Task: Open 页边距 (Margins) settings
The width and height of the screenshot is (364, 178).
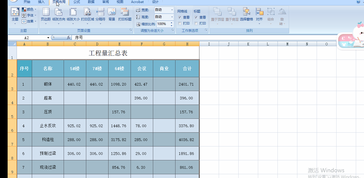Action: [45, 15]
